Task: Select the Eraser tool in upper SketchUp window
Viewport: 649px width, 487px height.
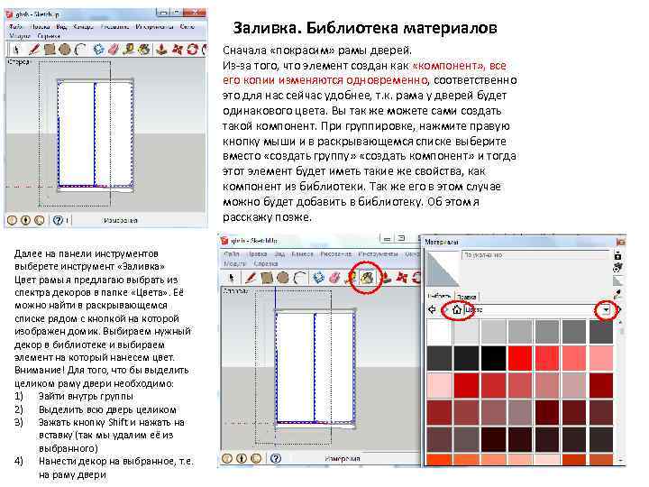Action: pos(114,50)
